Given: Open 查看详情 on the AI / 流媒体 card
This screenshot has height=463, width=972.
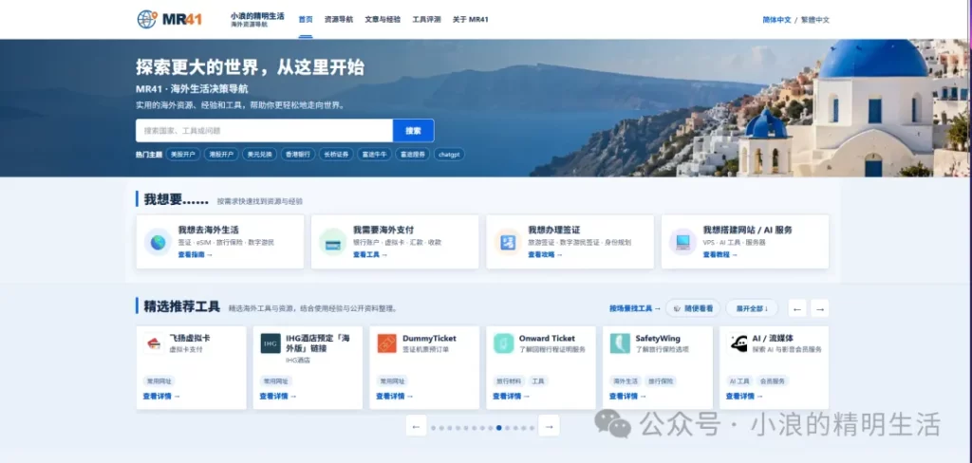Looking at the screenshot, I should click(x=744, y=397).
